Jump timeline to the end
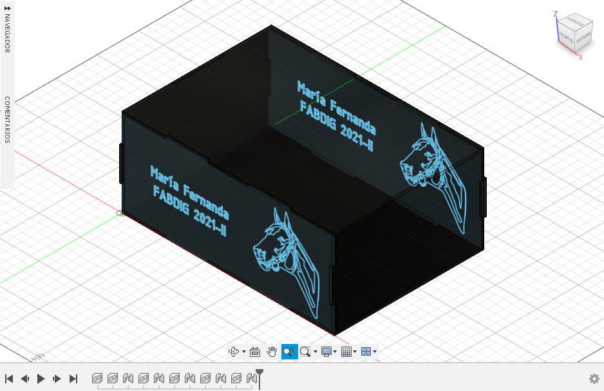 point(73,379)
